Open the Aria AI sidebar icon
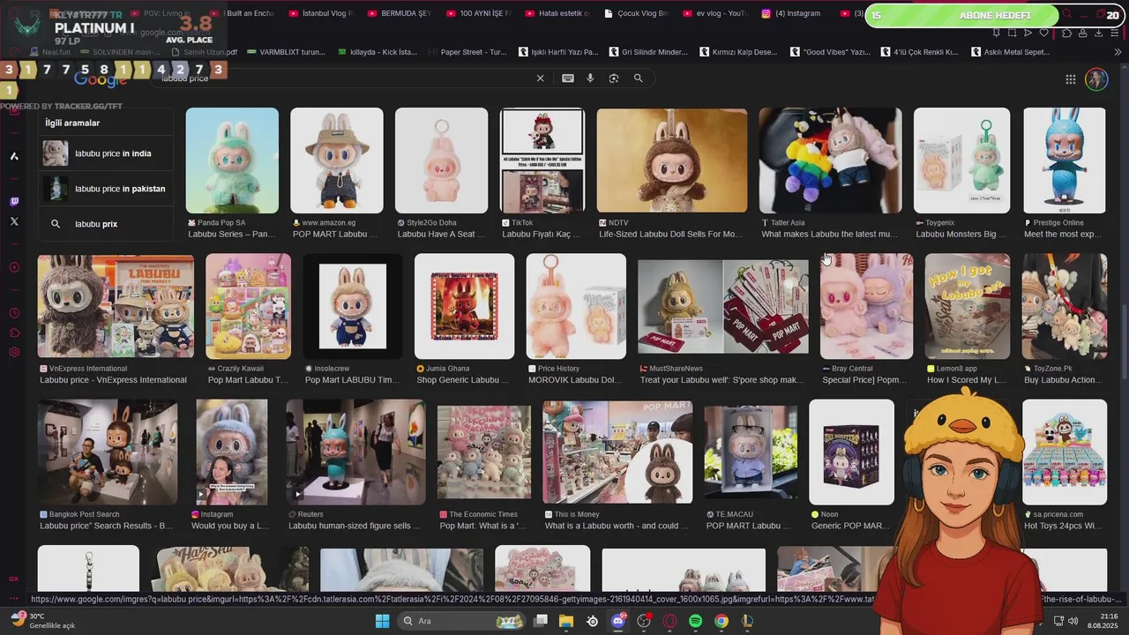Screen dimensions: 1129x635 (x=14, y=156)
